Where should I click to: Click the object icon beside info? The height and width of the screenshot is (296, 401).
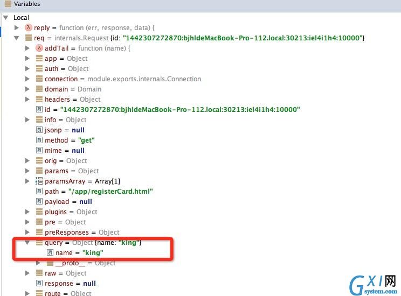(39, 119)
